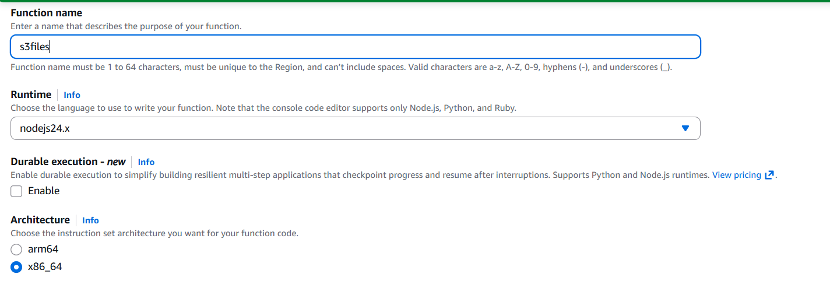
Task: Click the s3files function name field
Action: (x=355, y=47)
